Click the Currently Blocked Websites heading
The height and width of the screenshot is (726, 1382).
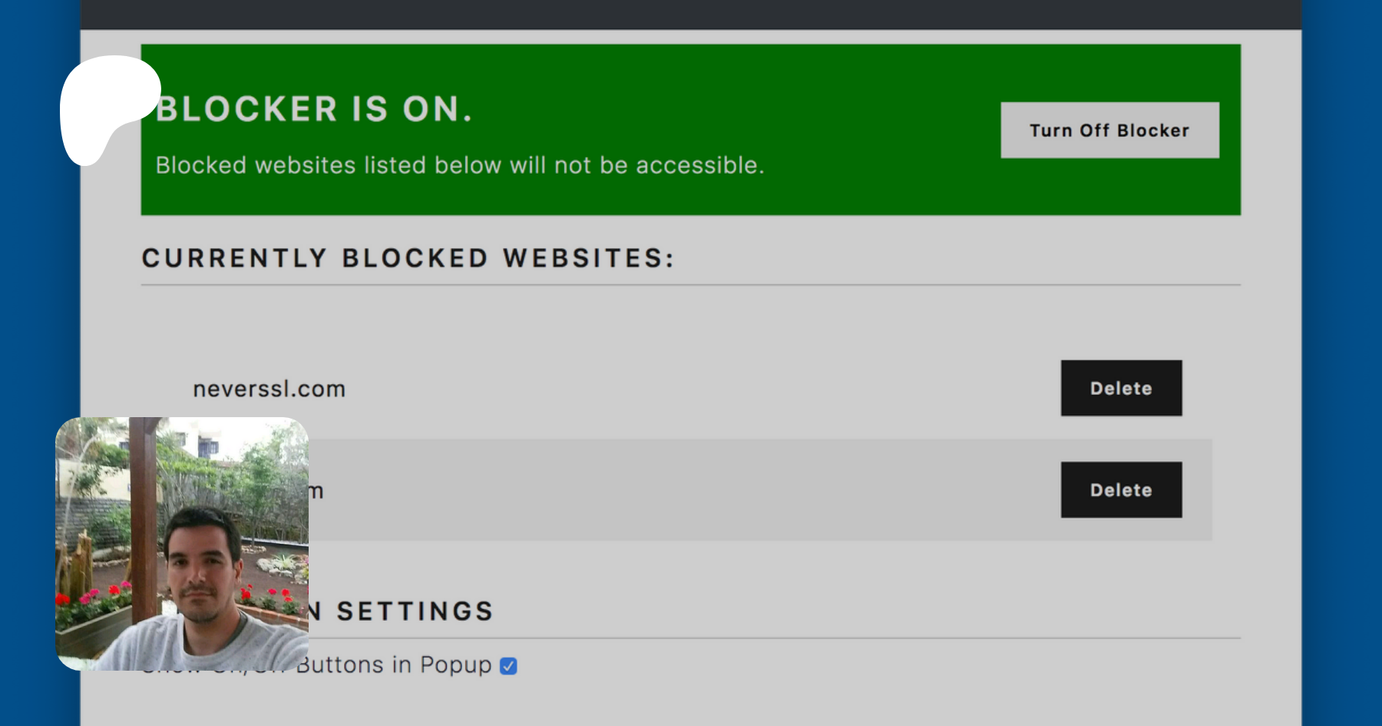point(408,258)
